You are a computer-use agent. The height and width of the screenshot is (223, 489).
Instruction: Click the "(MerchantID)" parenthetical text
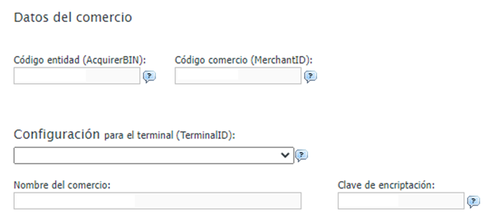(282, 60)
